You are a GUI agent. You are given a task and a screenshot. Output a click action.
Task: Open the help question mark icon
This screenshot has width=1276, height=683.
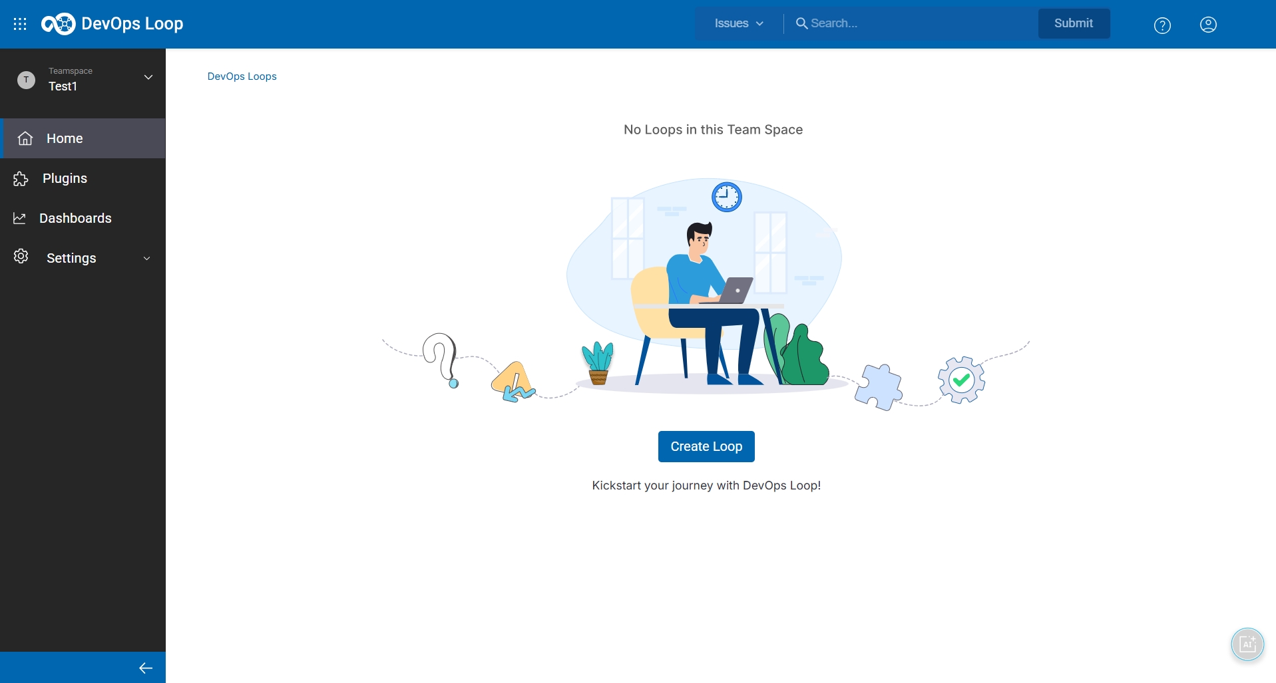[1162, 25]
